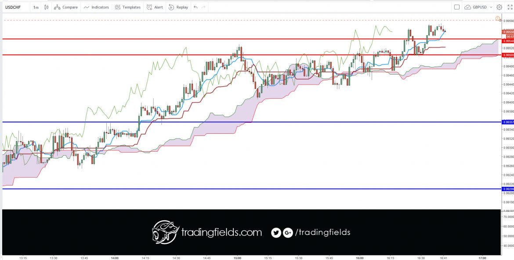This screenshot has width=514, height=260.
Task: Open the 1m timeframe selector
Action: (x=35, y=7)
